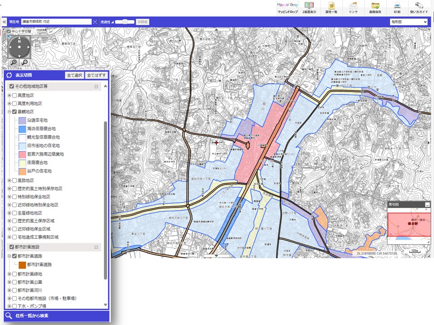
Task: Zoom in with the magnifier plus button
Action: point(14,62)
